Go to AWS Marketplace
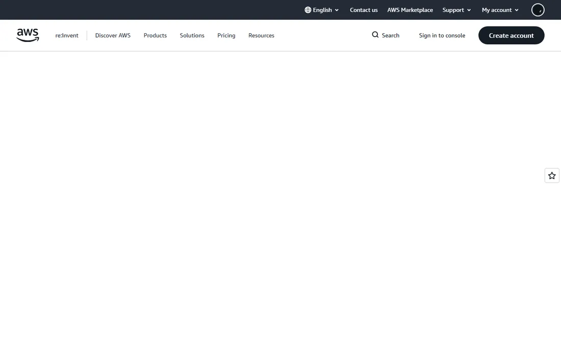 click(x=410, y=10)
